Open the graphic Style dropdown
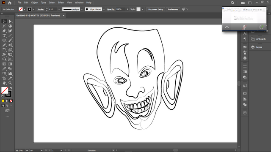The width and height of the screenshot is (271, 152). pyautogui.click(x=142, y=9)
